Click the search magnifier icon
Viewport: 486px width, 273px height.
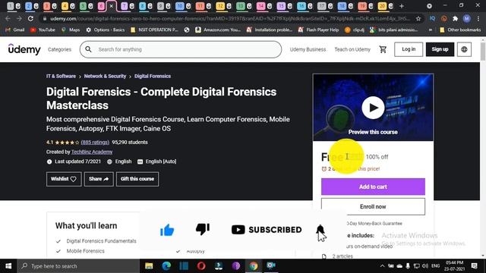pyautogui.click(x=88, y=49)
